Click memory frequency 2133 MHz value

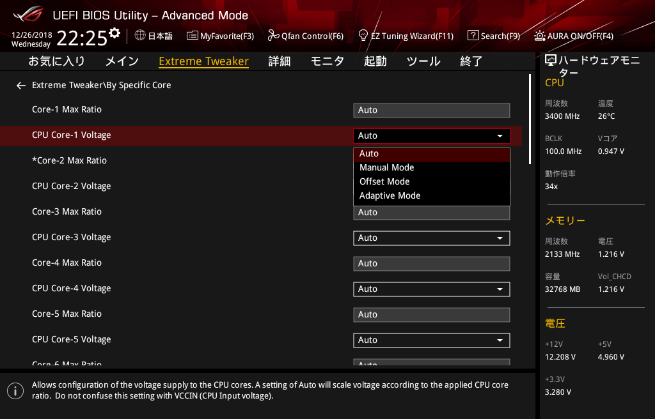pyautogui.click(x=562, y=254)
